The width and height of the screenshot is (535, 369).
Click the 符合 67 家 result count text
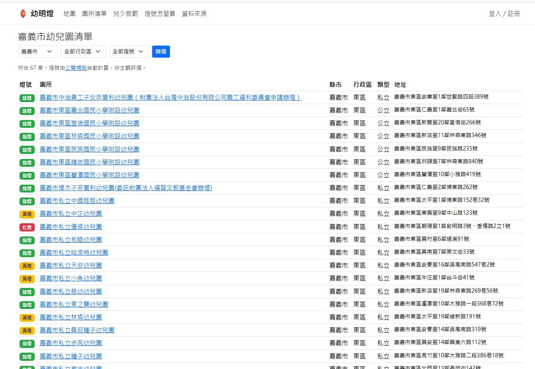(x=30, y=68)
